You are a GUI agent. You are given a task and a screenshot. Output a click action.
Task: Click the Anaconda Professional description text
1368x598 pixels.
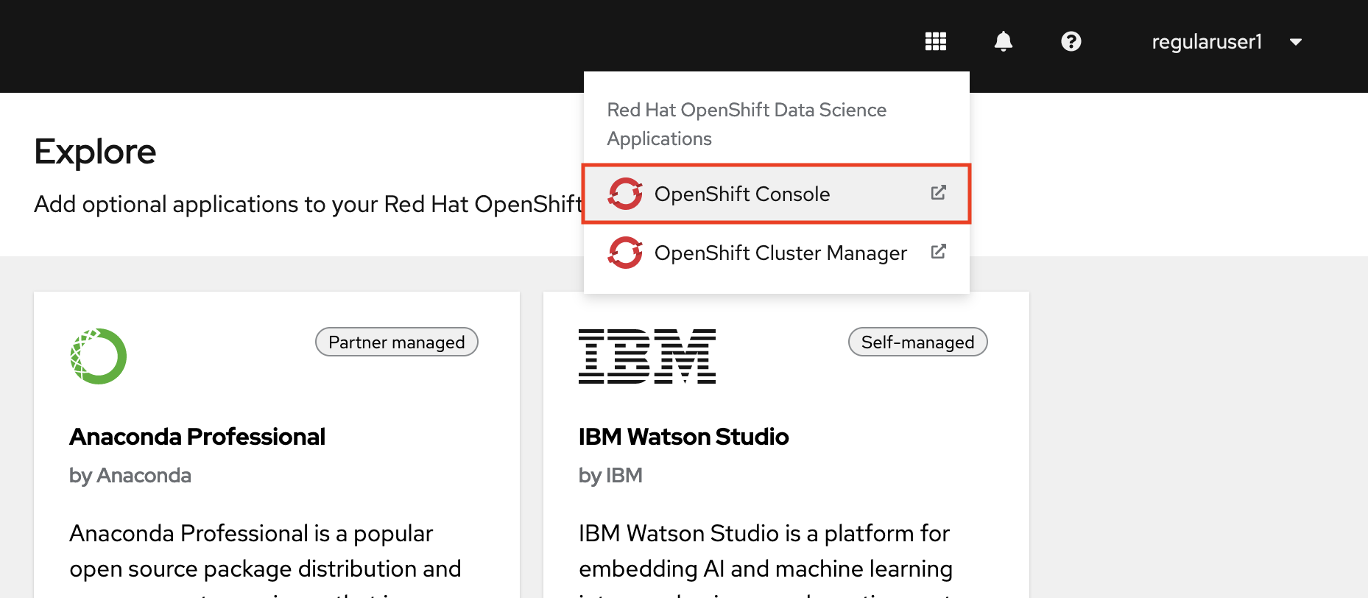pos(265,560)
